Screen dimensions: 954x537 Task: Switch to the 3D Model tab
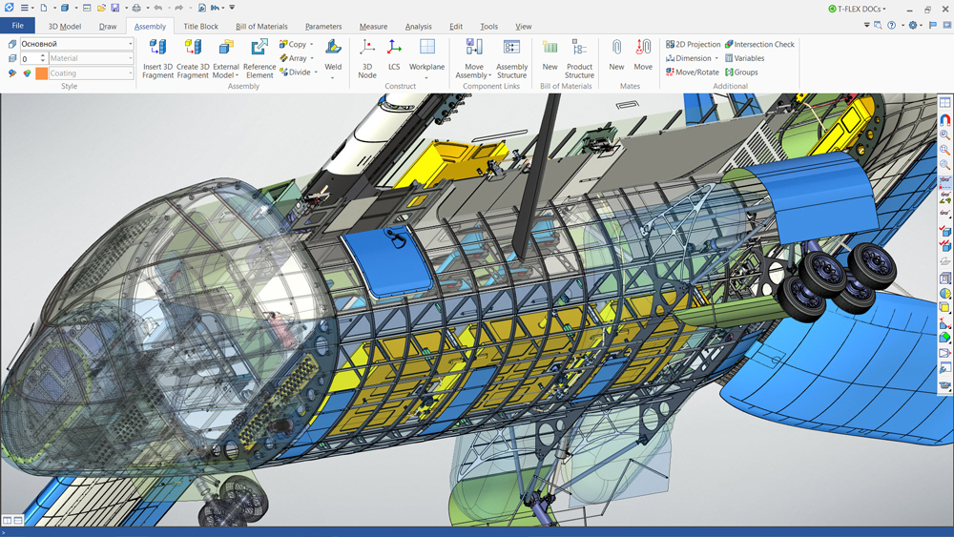point(65,26)
